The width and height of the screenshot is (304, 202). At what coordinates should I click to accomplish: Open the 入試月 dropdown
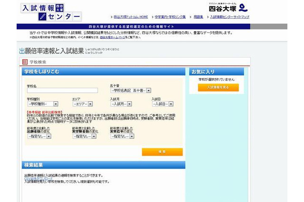tap(121, 104)
